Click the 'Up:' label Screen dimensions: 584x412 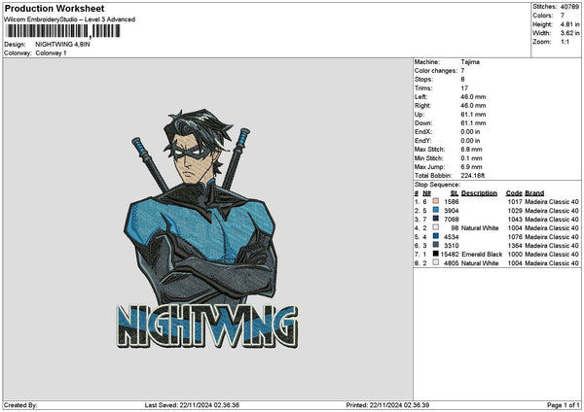[x=419, y=115]
